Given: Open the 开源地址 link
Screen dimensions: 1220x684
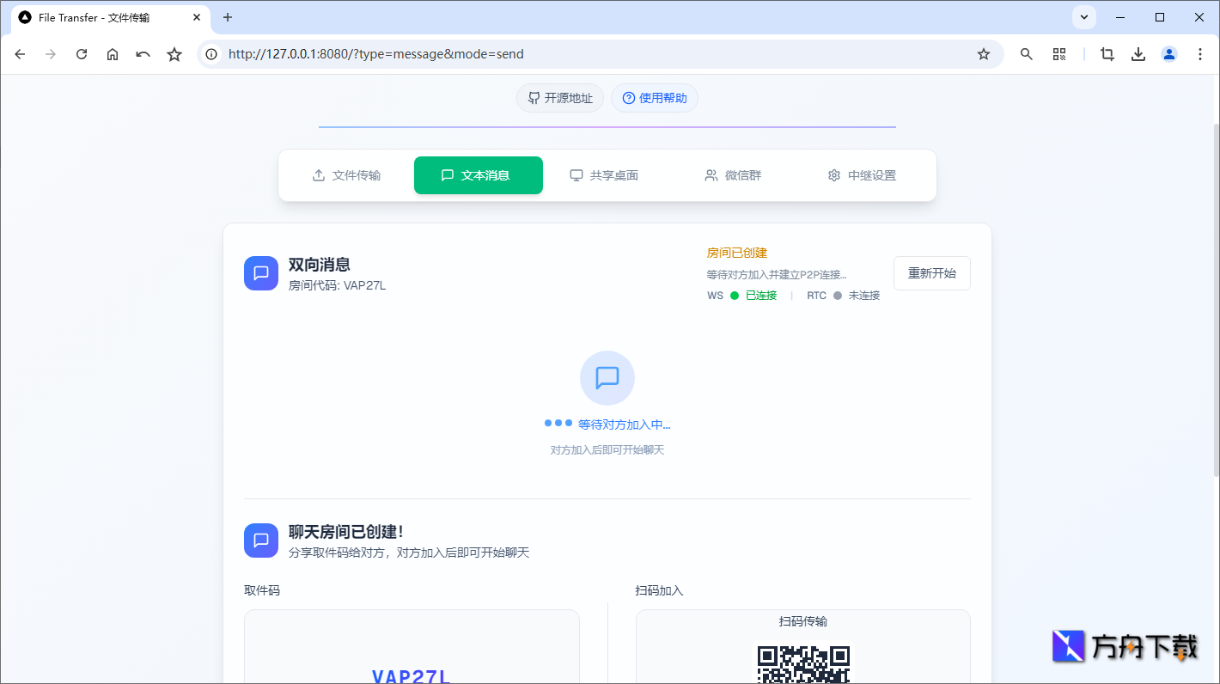Looking at the screenshot, I should pos(559,97).
